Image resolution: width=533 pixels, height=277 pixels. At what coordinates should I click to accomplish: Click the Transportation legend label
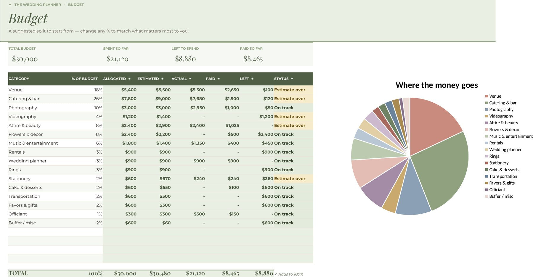[503, 176]
